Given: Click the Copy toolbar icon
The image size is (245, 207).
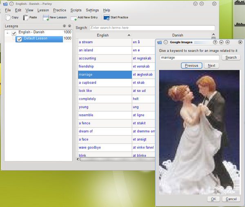Looking at the screenshot, I should (8, 18).
